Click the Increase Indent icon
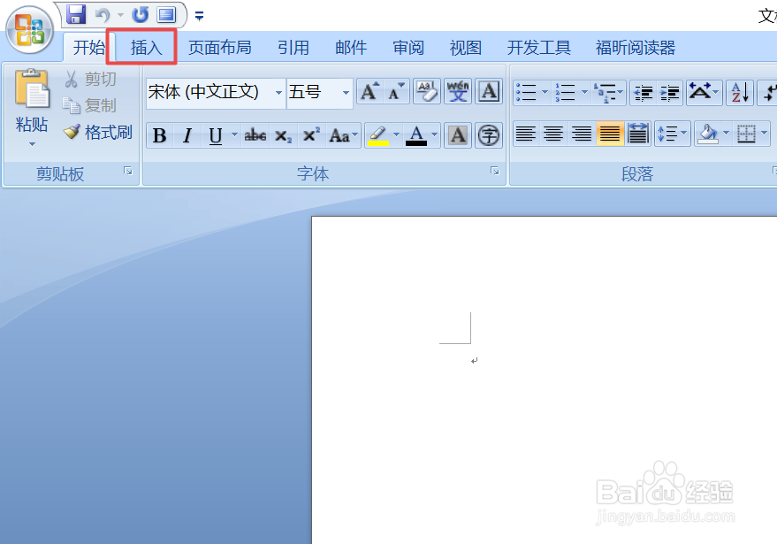This screenshot has width=777, height=544. pyautogui.click(x=669, y=93)
